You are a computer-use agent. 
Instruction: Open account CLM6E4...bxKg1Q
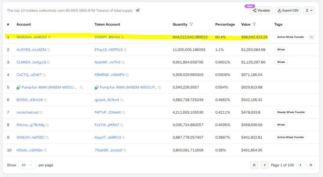(31, 62)
